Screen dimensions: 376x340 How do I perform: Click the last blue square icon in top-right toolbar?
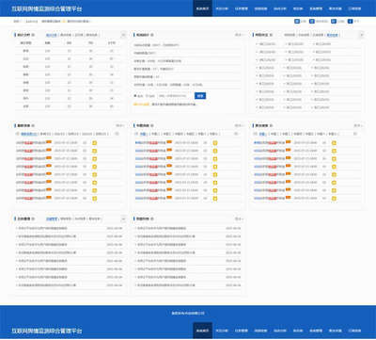[351, 22]
